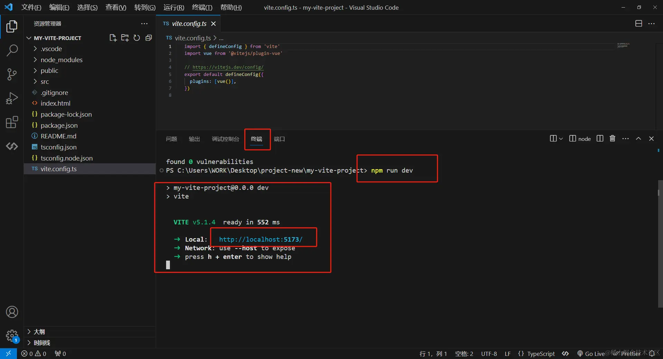Open the Extensions view

point(12,122)
